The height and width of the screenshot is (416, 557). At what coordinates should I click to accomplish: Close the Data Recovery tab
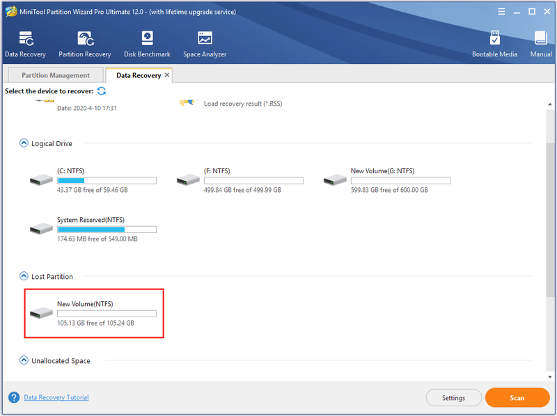click(x=167, y=75)
